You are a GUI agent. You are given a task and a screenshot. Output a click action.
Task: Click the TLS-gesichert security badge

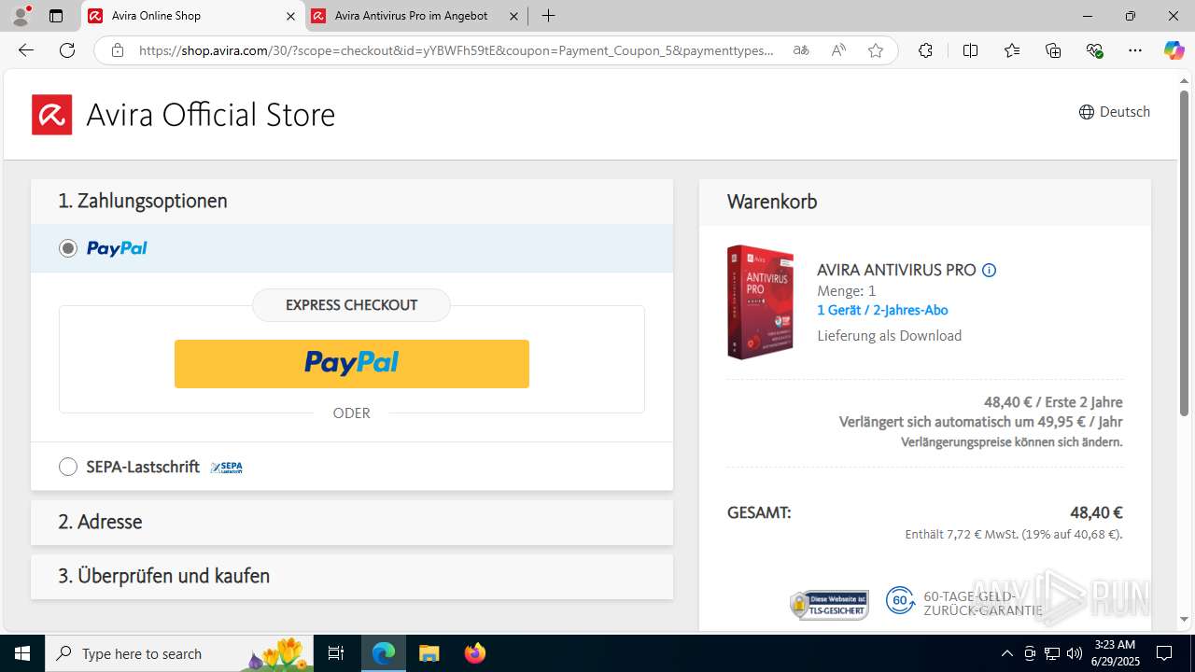(x=829, y=604)
